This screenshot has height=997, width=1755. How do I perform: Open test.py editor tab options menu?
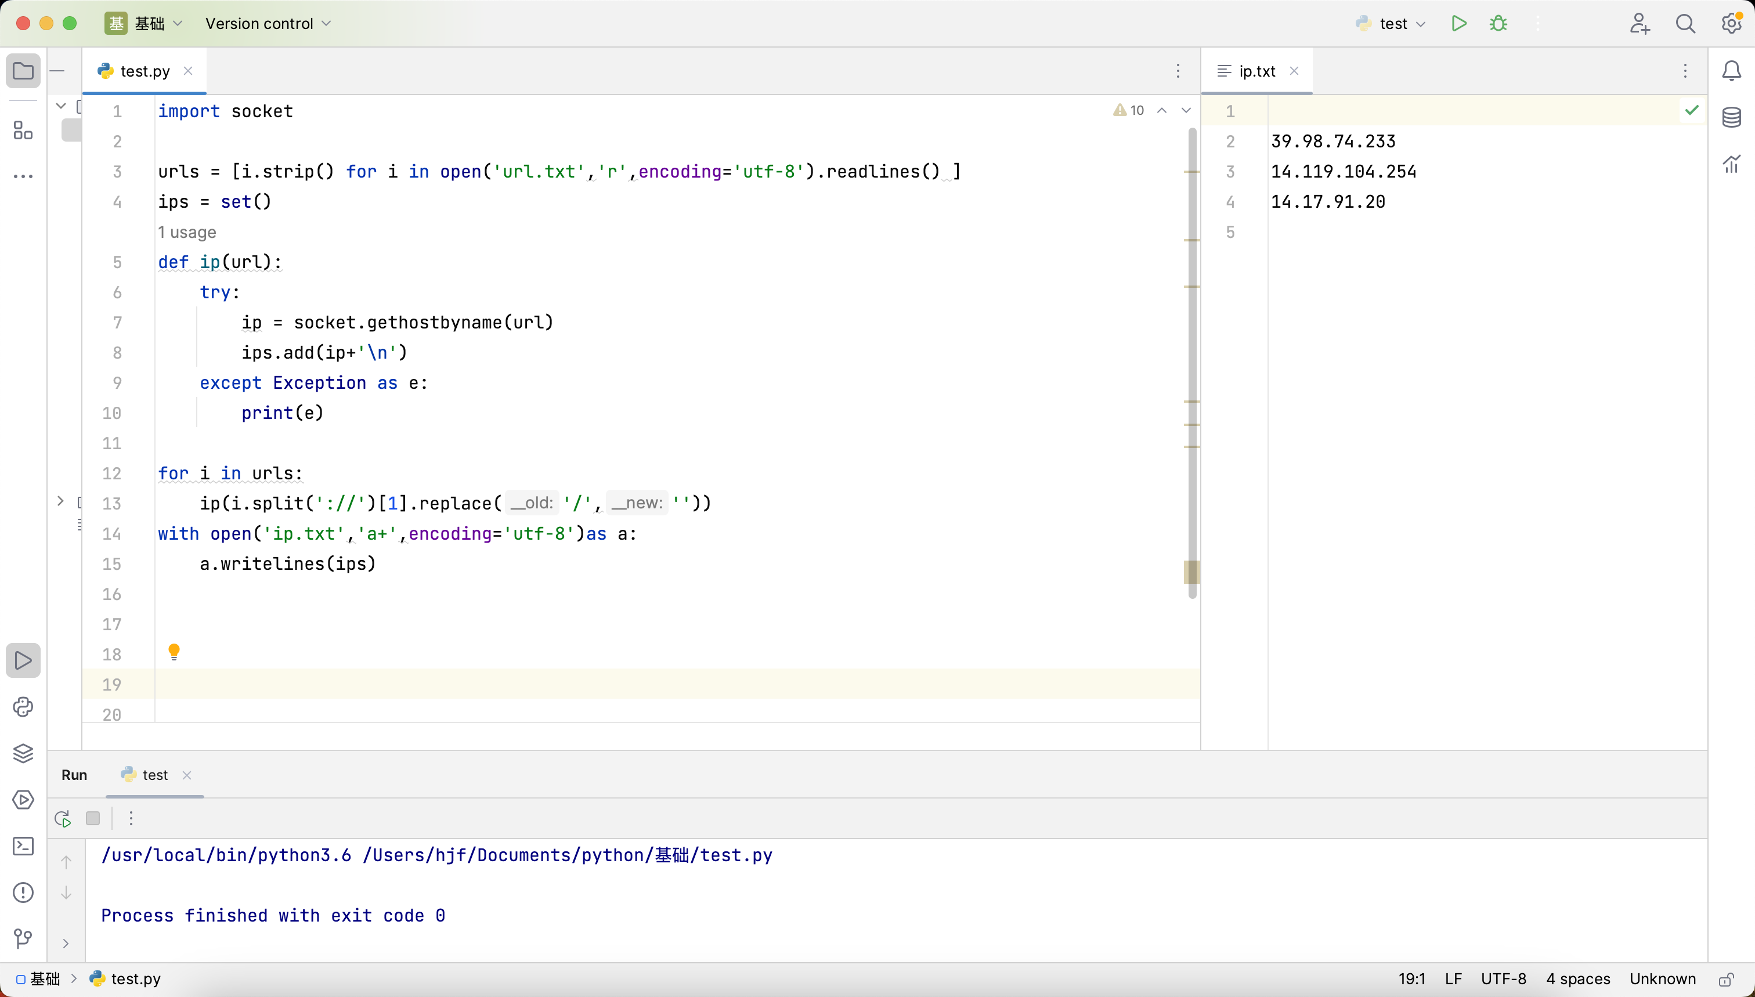(x=1178, y=71)
